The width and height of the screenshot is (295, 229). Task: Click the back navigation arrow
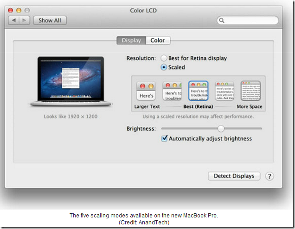pos(14,20)
